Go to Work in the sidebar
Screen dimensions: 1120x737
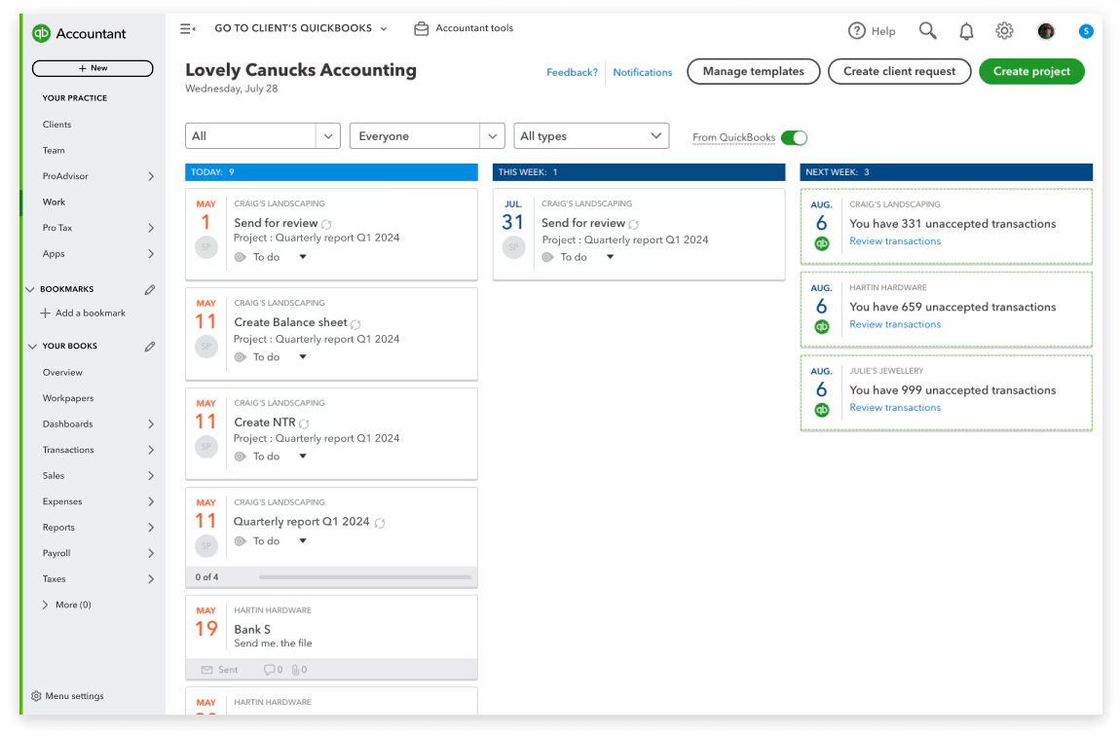[x=54, y=203]
